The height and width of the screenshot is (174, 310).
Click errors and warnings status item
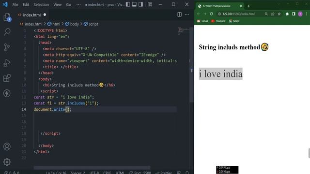[x=12, y=173]
